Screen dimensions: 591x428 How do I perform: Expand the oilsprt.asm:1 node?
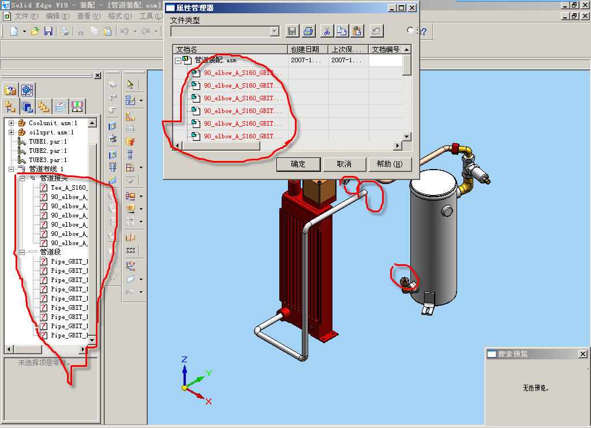(12, 132)
